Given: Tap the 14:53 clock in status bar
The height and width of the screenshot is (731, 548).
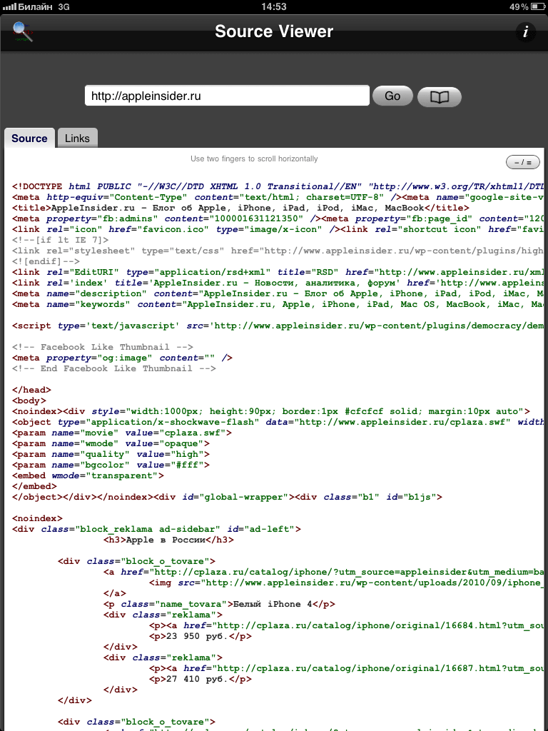Looking at the screenshot, I should click(273, 6).
